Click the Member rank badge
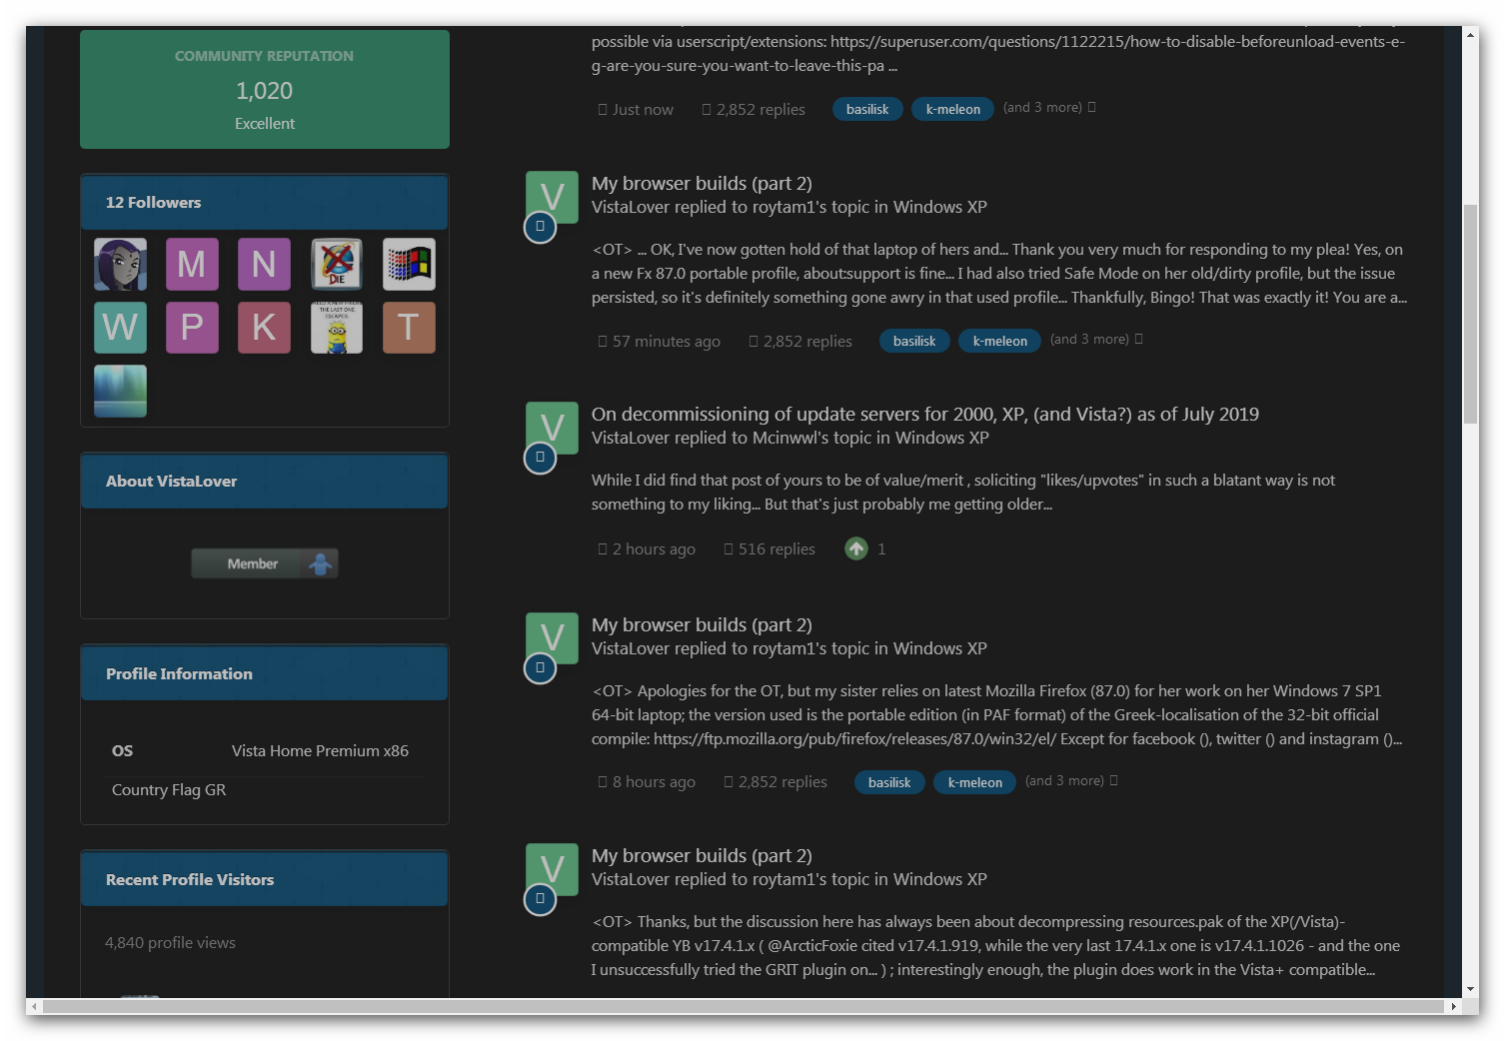Image resolution: width=1505 pixels, height=1041 pixels. pos(265,563)
